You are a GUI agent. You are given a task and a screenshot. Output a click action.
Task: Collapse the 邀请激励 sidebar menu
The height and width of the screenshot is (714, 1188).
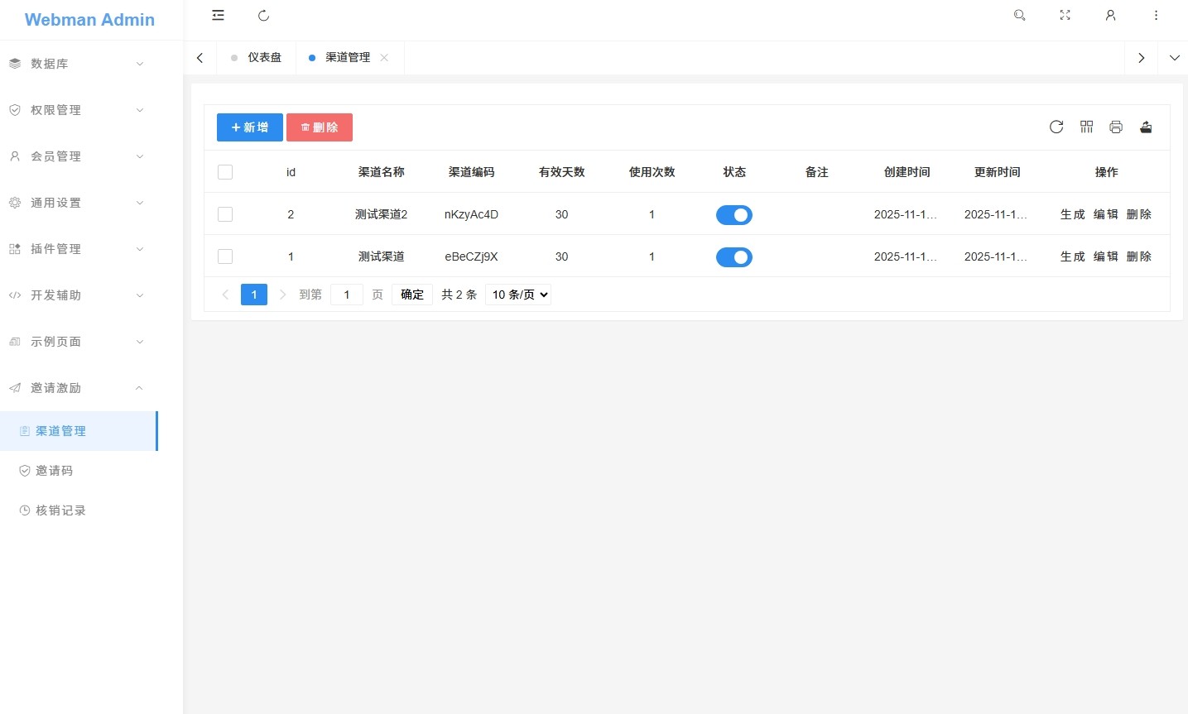coord(76,388)
